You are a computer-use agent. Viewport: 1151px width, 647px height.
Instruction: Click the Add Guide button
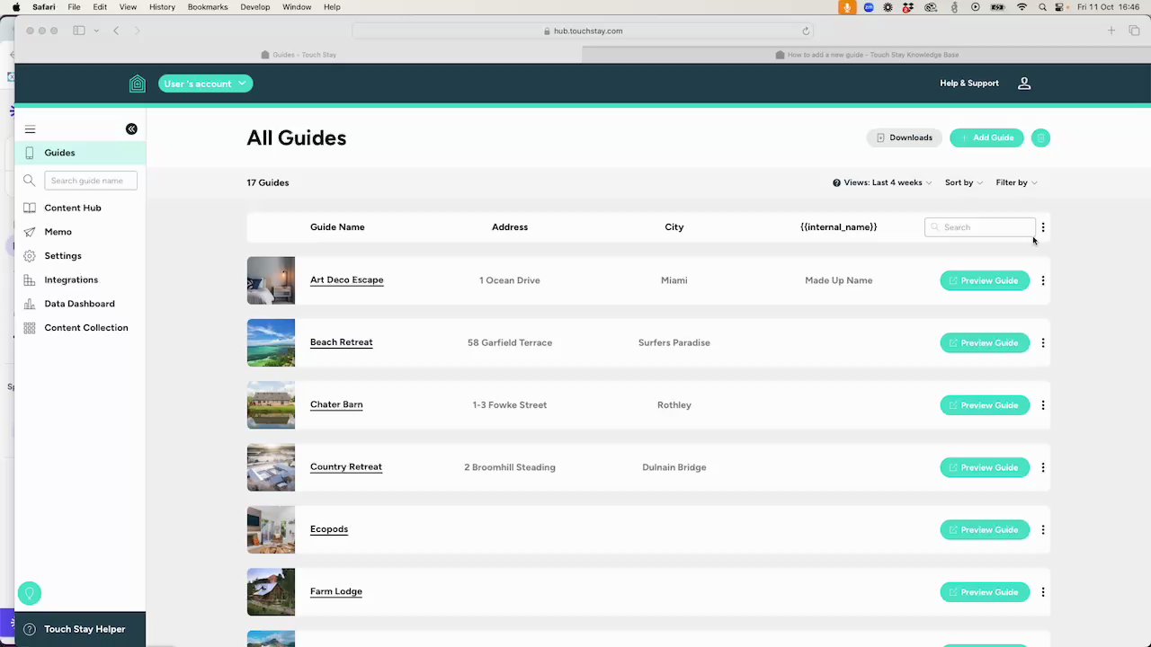click(x=986, y=137)
